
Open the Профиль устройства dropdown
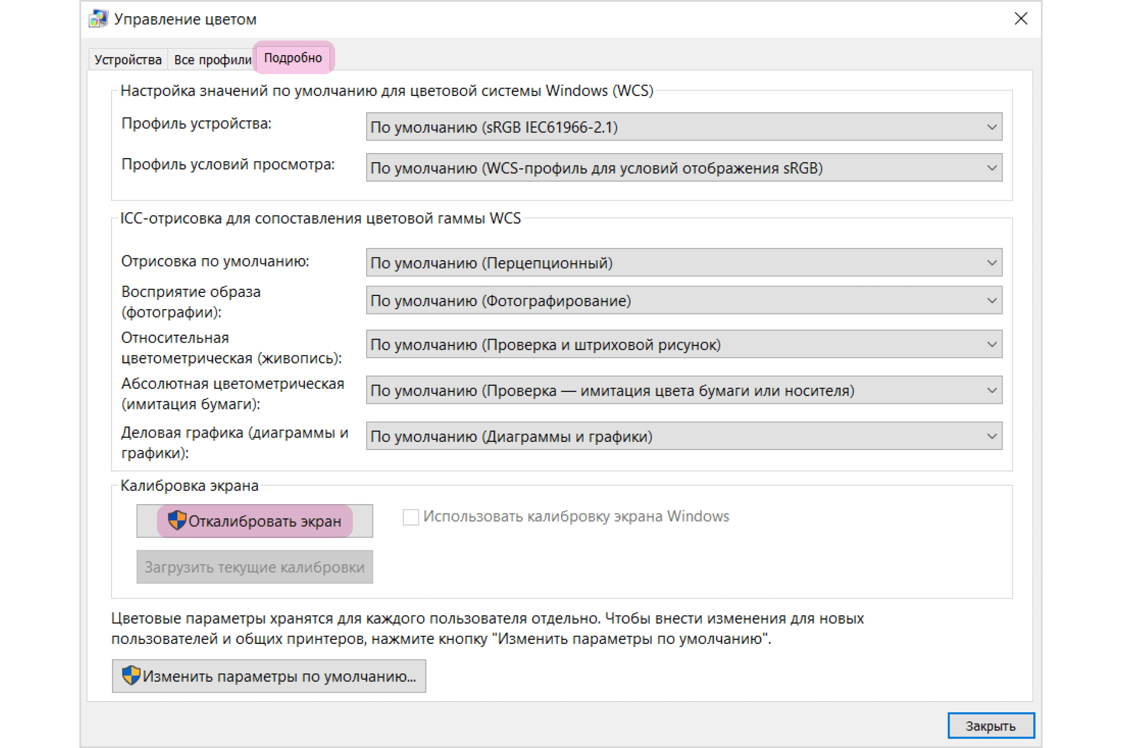pos(684,127)
